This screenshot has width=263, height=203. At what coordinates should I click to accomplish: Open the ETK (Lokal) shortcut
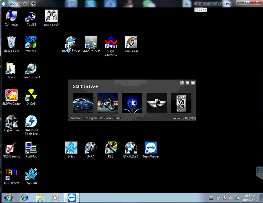(x=131, y=150)
